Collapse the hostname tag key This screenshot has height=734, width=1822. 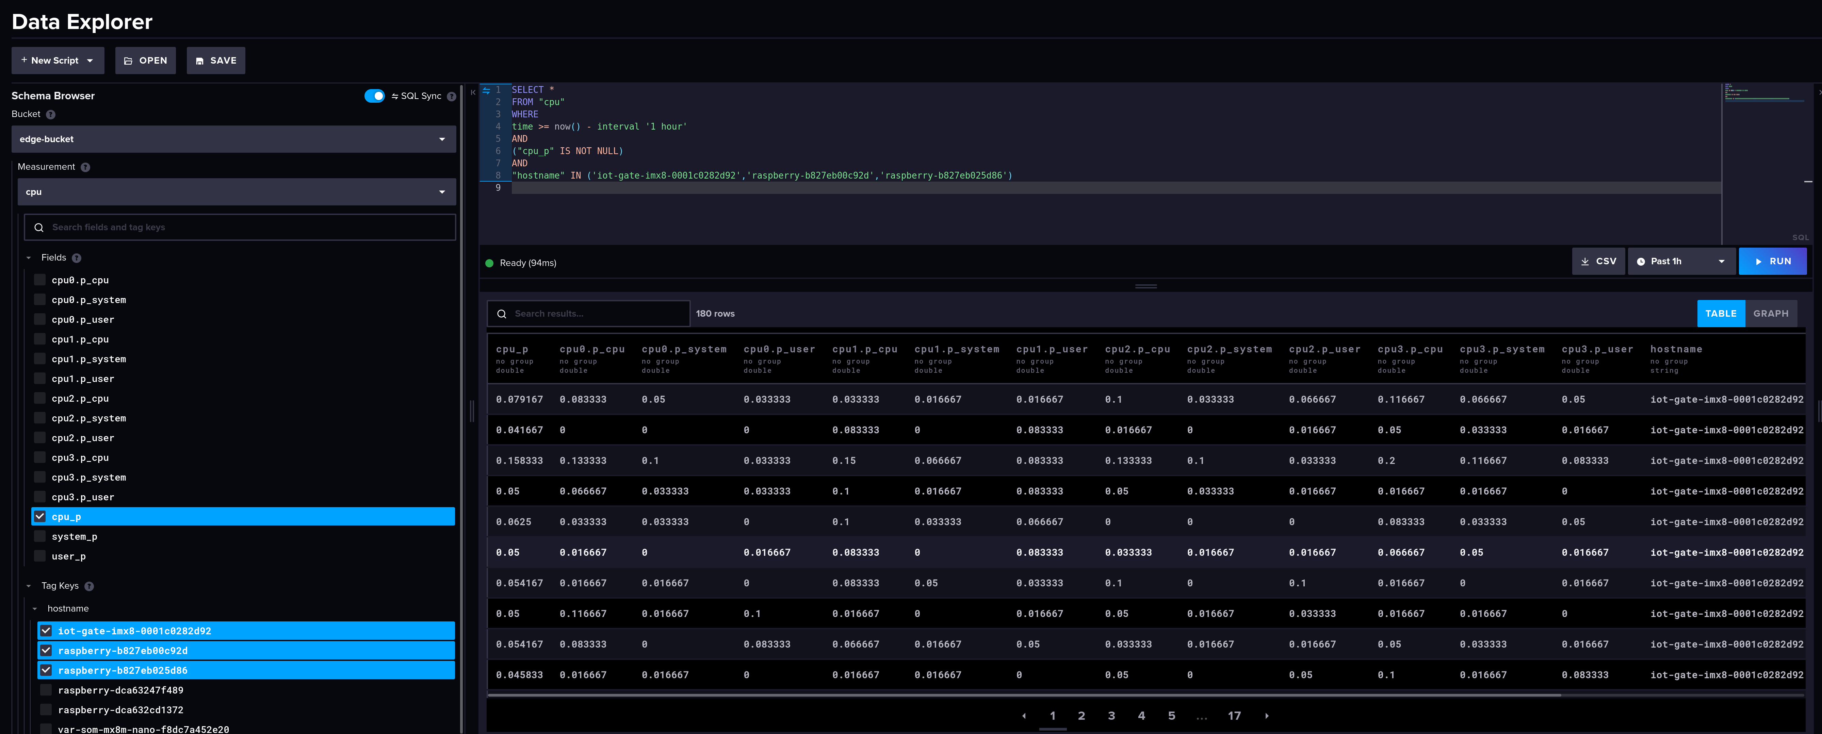(x=35, y=609)
